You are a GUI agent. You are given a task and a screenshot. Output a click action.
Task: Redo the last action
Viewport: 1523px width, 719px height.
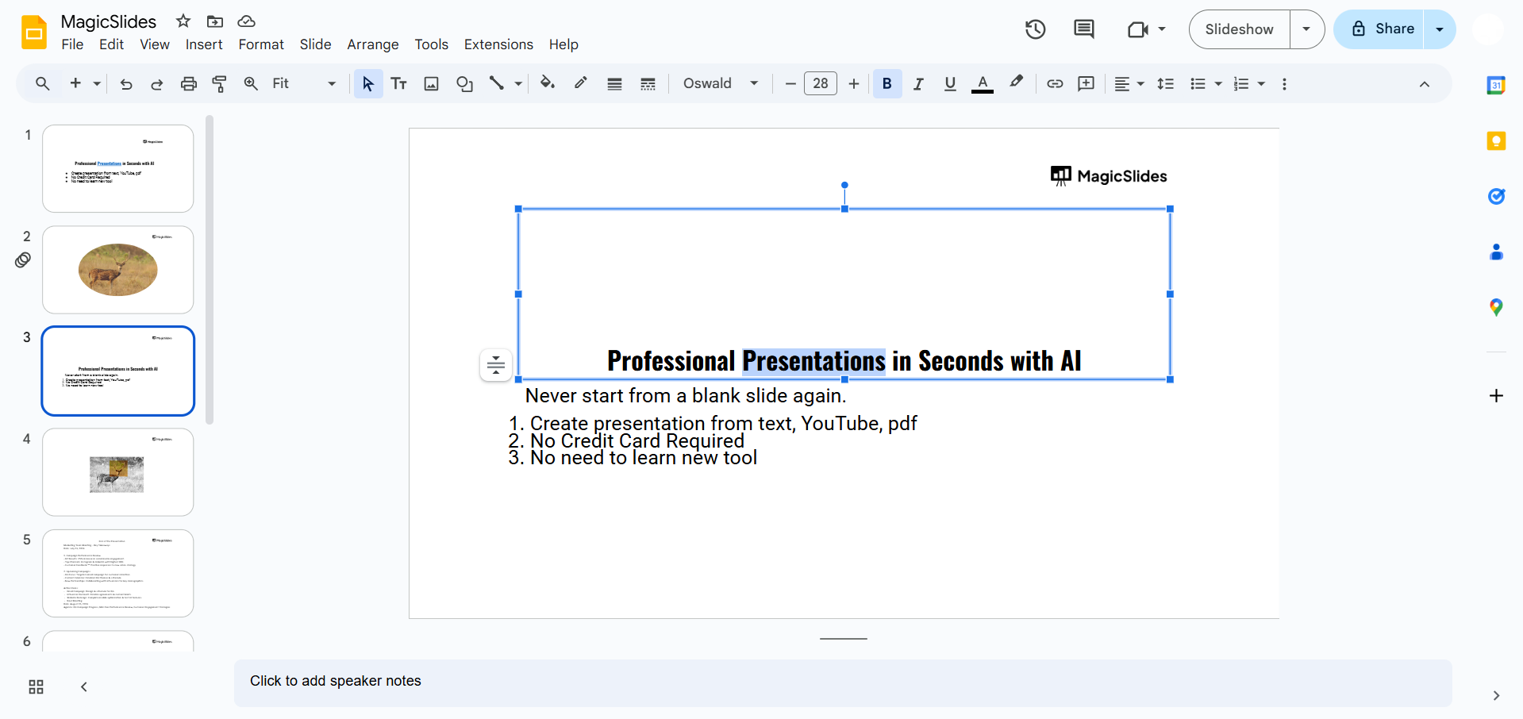(157, 83)
